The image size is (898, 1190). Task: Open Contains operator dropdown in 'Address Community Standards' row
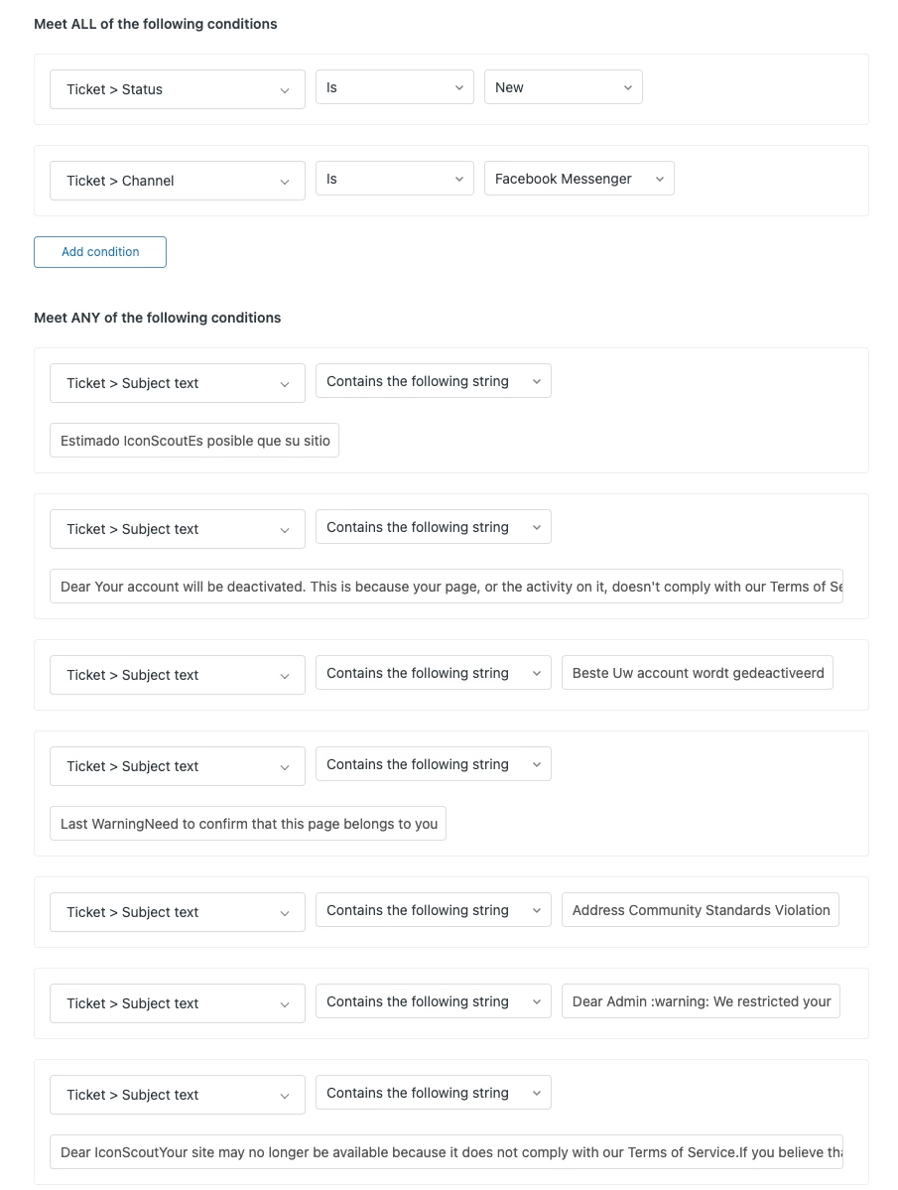tap(433, 910)
